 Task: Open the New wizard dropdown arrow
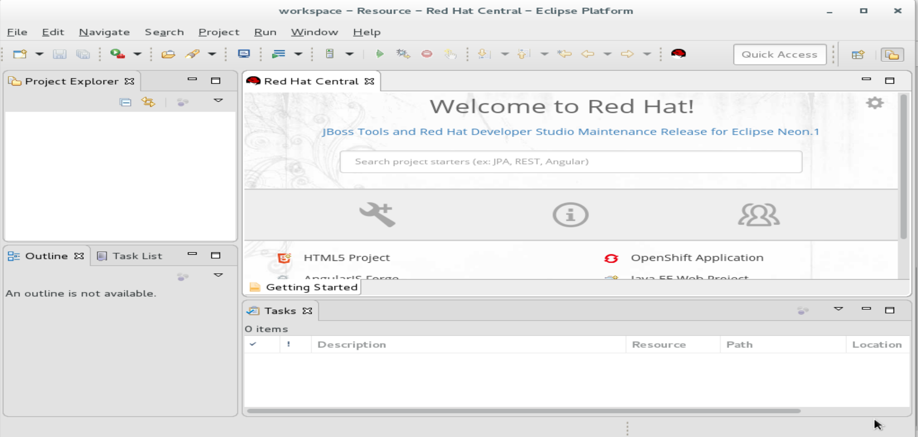[39, 54]
